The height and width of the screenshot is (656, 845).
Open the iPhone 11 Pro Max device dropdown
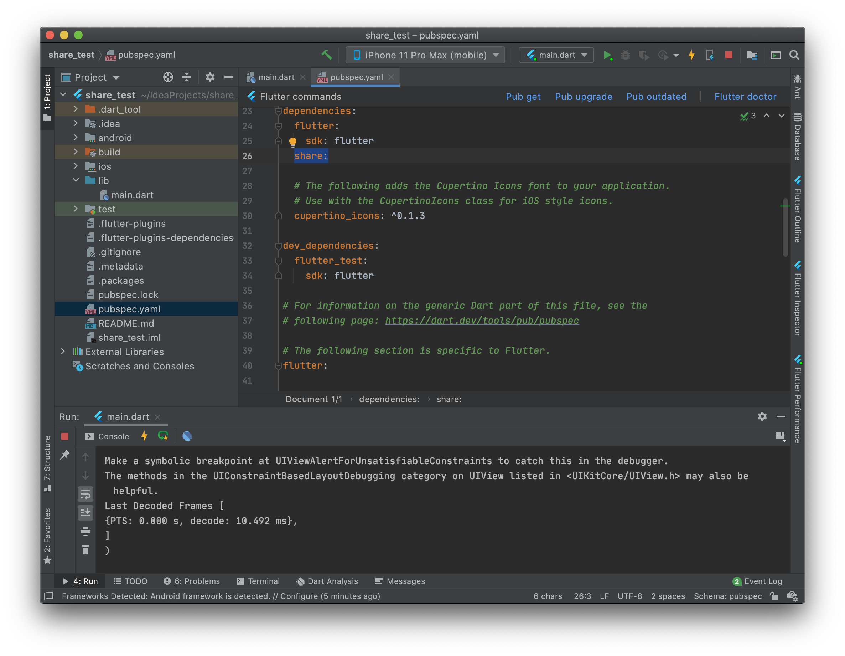(x=425, y=55)
